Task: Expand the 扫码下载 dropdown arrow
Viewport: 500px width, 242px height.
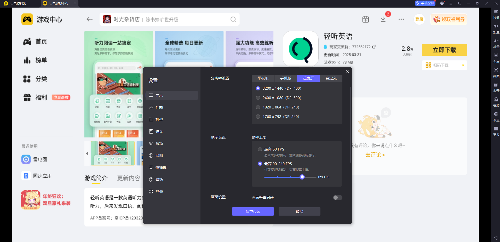Action: (463, 65)
